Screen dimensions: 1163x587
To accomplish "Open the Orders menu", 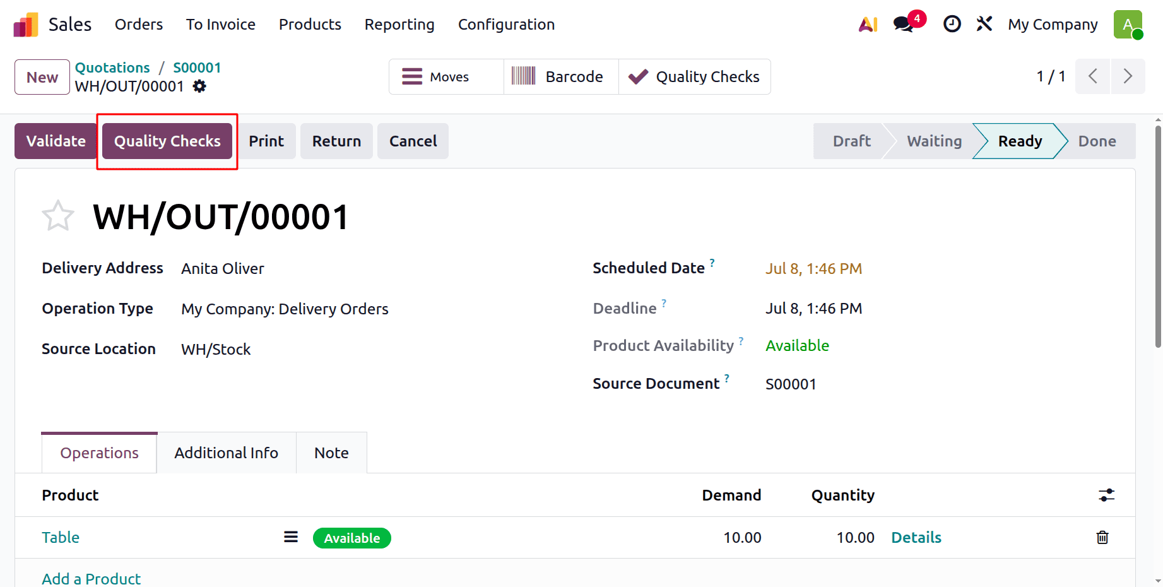I will (x=139, y=25).
